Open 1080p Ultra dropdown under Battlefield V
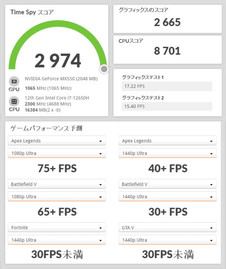 [56, 197]
